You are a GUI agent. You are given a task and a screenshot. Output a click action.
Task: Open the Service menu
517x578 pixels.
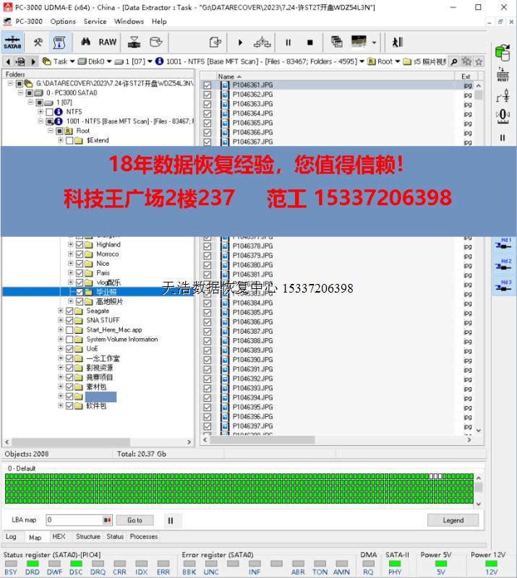point(95,21)
